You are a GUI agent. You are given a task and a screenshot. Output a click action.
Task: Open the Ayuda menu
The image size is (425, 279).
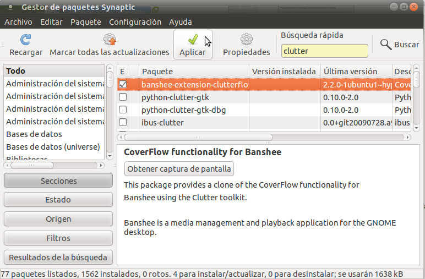pyautogui.click(x=180, y=22)
